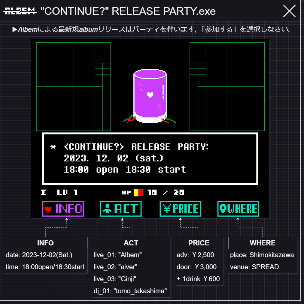Image resolution: width=304 pixels, height=304 pixels.
Task: Click the person icon in ACT button
Action: (107, 209)
